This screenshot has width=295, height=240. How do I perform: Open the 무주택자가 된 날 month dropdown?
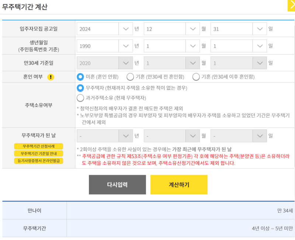(171, 136)
